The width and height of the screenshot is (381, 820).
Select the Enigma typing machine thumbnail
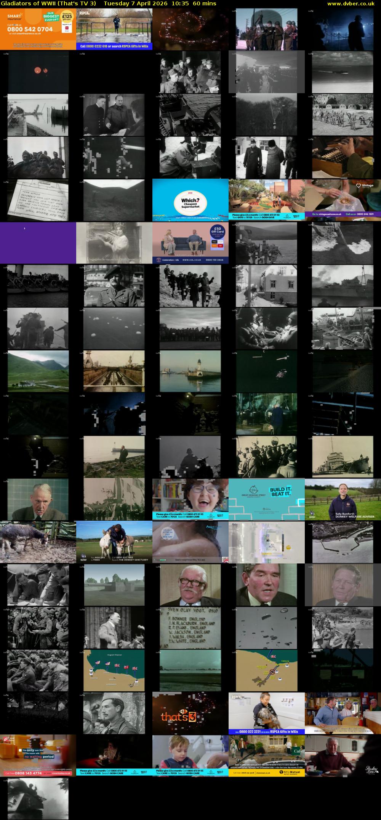point(343,157)
